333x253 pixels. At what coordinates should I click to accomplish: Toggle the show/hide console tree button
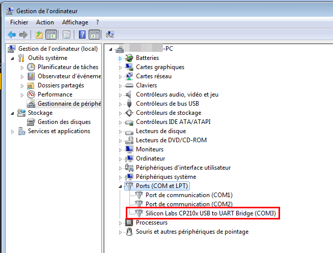pyautogui.click(x=51, y=35)
